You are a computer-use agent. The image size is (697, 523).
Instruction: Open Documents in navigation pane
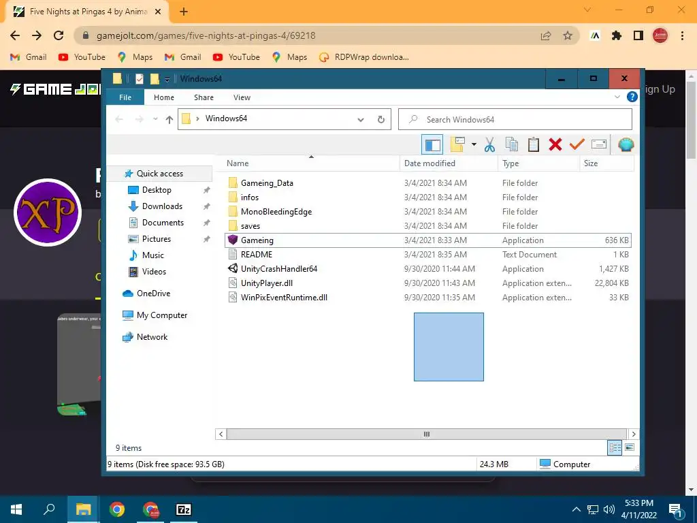tap(163, 223)
